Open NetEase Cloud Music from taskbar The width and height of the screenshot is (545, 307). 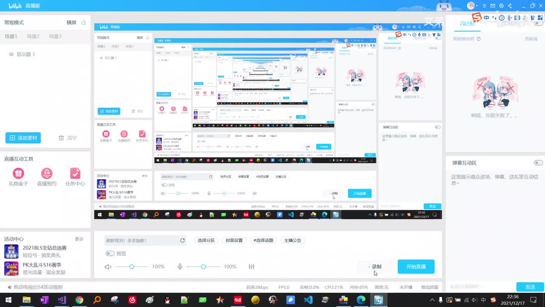[132, 300]
